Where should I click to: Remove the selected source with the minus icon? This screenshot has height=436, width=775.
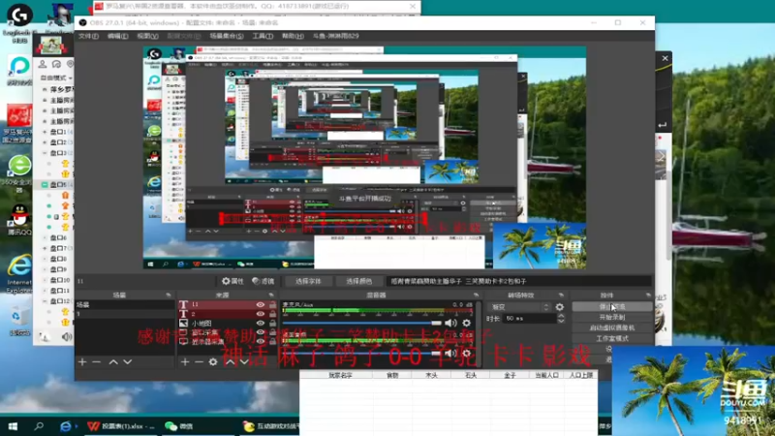pos(199,361)
